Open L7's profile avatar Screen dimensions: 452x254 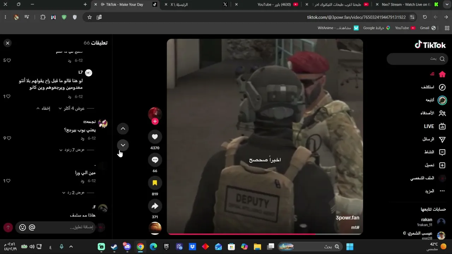coord(89,73)
